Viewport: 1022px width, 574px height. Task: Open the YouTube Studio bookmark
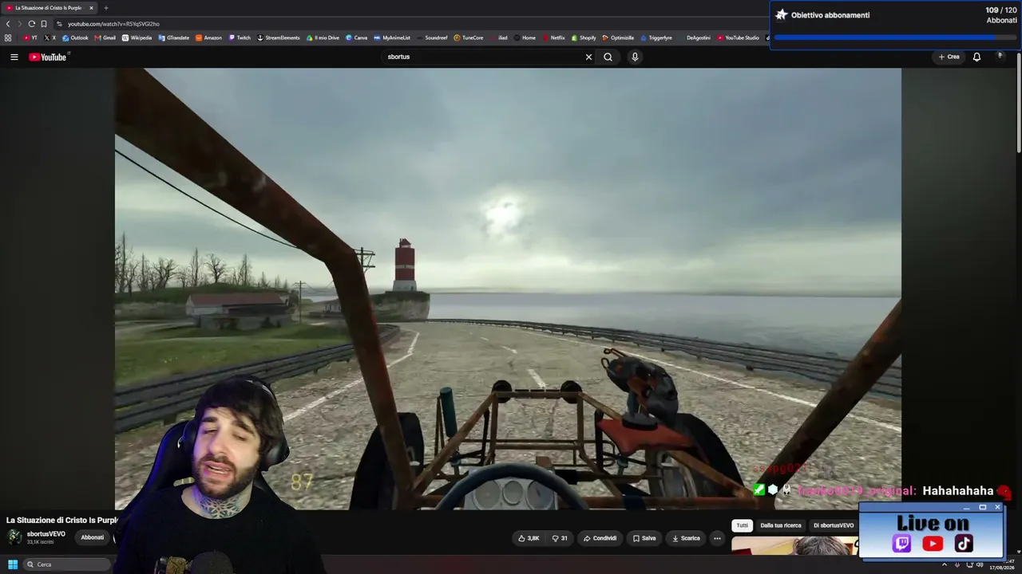pos(739,37)
